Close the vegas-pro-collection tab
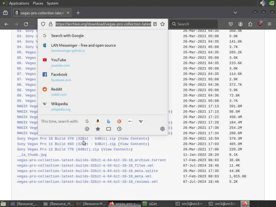The width and height of the screenshot is (276, 207). [68, 13]
